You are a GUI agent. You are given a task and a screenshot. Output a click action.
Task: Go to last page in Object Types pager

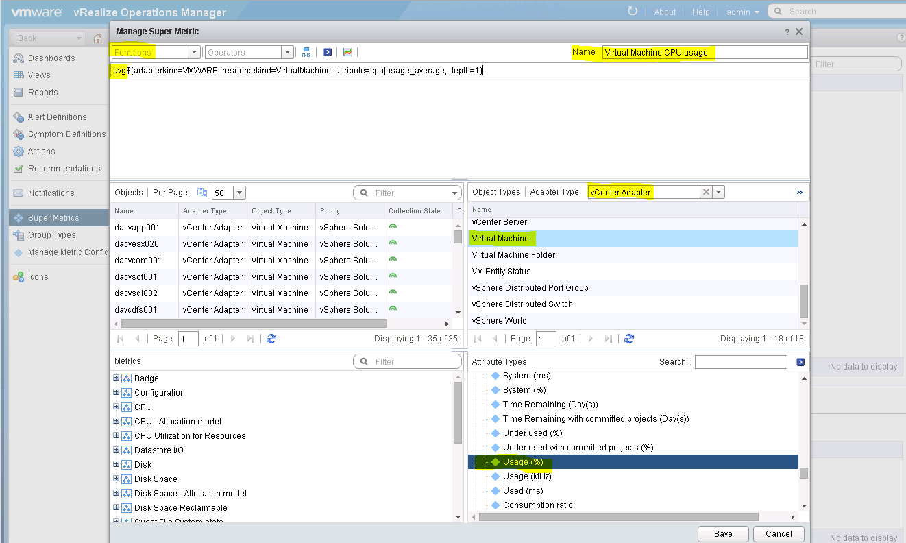tap(608, 339)
